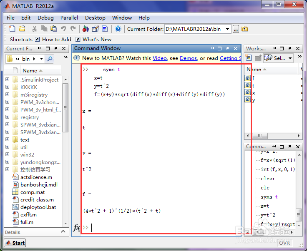The height and width of the screenshot is (251, 307).
Task: Expand the .SimulinkProject folder
Action: (x=7, y=80)
